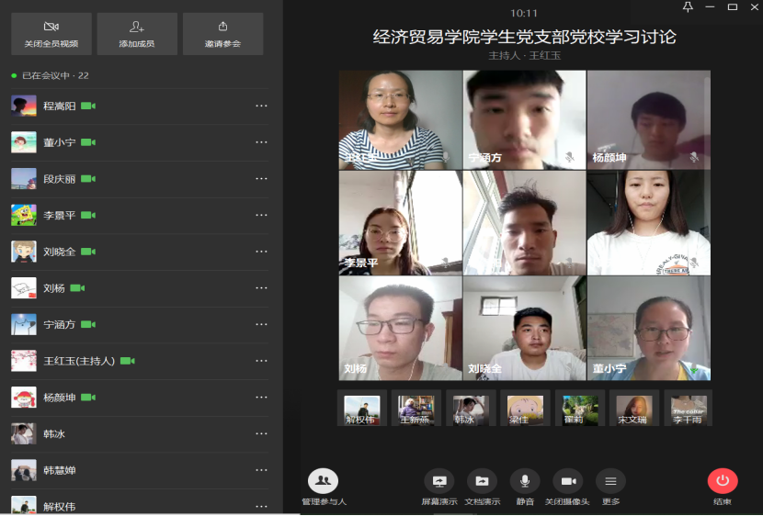763x516 pixels.
Task: Click the camera icon beside 段庆丽
Action: click(88, 178)
